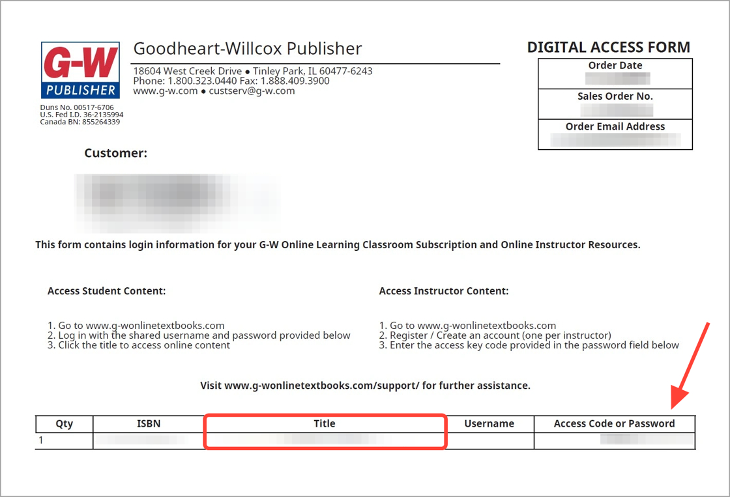Click the Canada BN: 855264339 text
Viewport: 730px width, 497px height.
click(80, 122)
